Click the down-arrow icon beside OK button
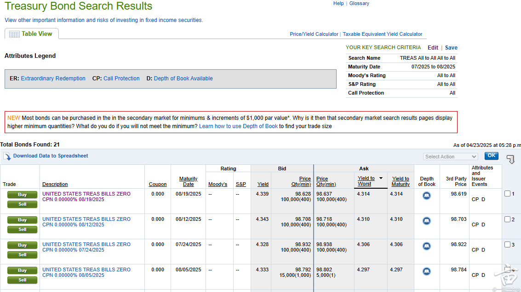521x292 pixels. [510, 159]
